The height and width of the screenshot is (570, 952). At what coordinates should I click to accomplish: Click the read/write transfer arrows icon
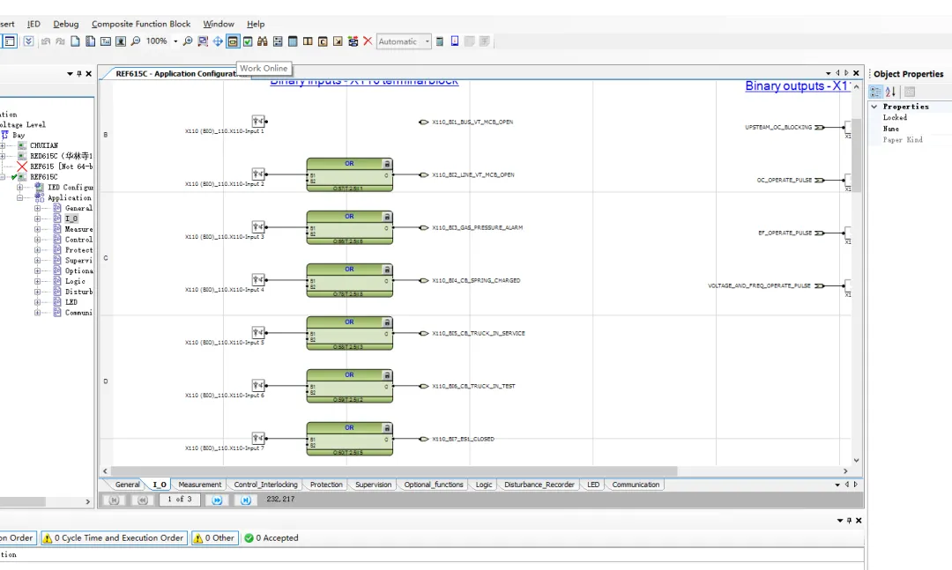pos(353,41)
